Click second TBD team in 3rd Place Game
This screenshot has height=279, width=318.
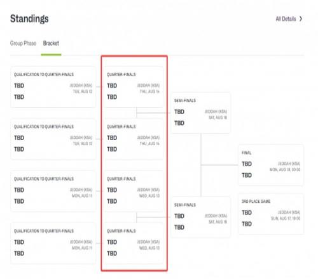(x=247, y=224)
